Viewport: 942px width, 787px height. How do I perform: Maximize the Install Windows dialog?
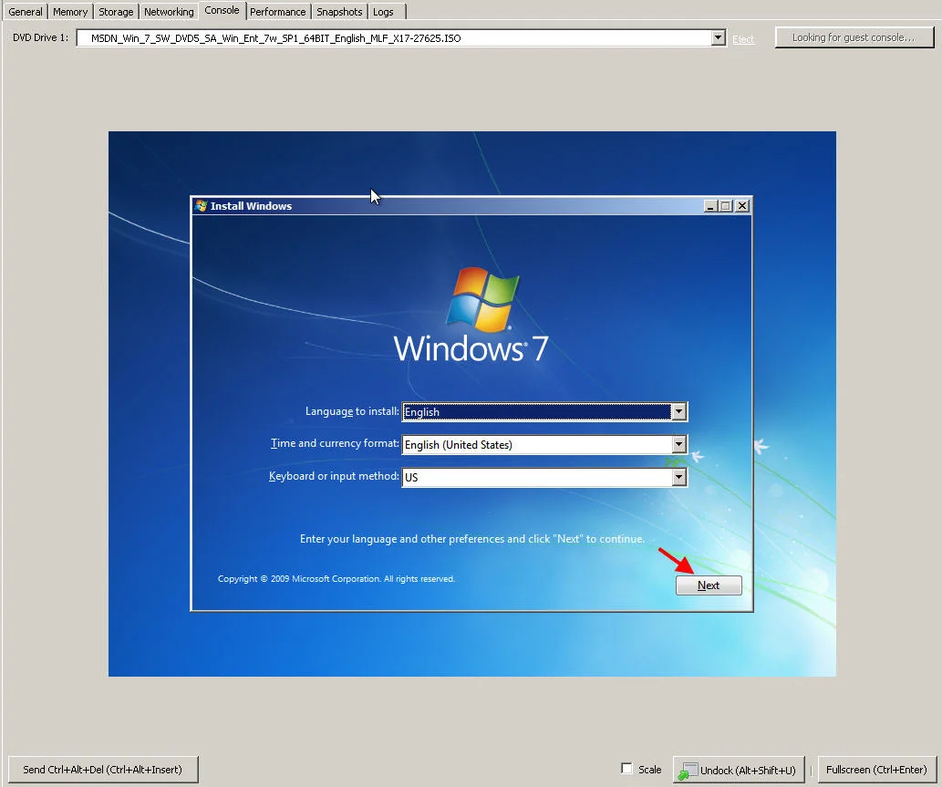click(x=726, y=205)
